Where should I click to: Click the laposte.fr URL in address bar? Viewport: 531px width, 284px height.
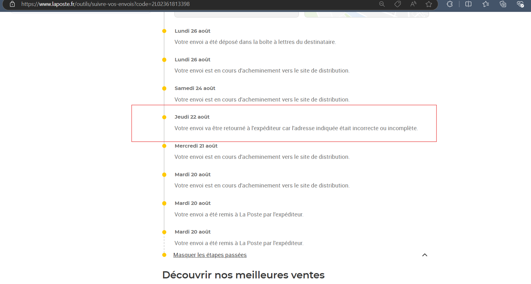(x=105, y=4)
